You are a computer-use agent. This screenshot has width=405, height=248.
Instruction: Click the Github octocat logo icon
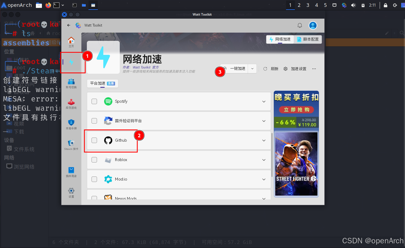click(x=108, y=140)
